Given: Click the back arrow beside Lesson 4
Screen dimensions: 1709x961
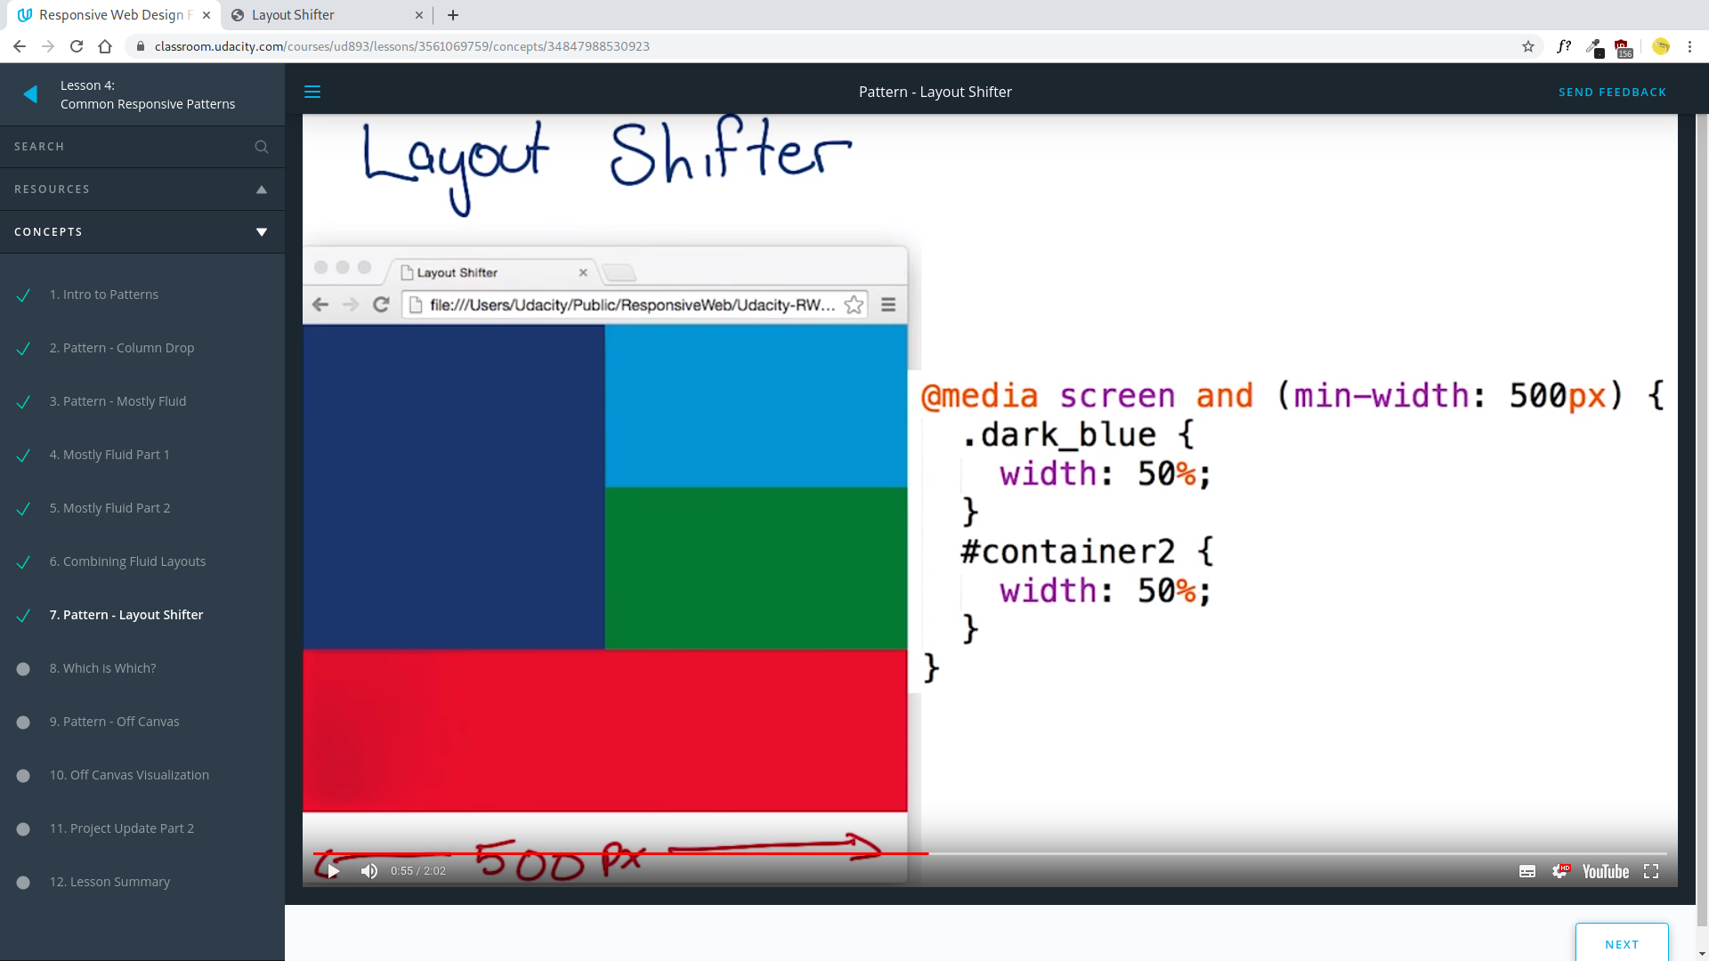Looking at the screenshot, I should (30, 94).
